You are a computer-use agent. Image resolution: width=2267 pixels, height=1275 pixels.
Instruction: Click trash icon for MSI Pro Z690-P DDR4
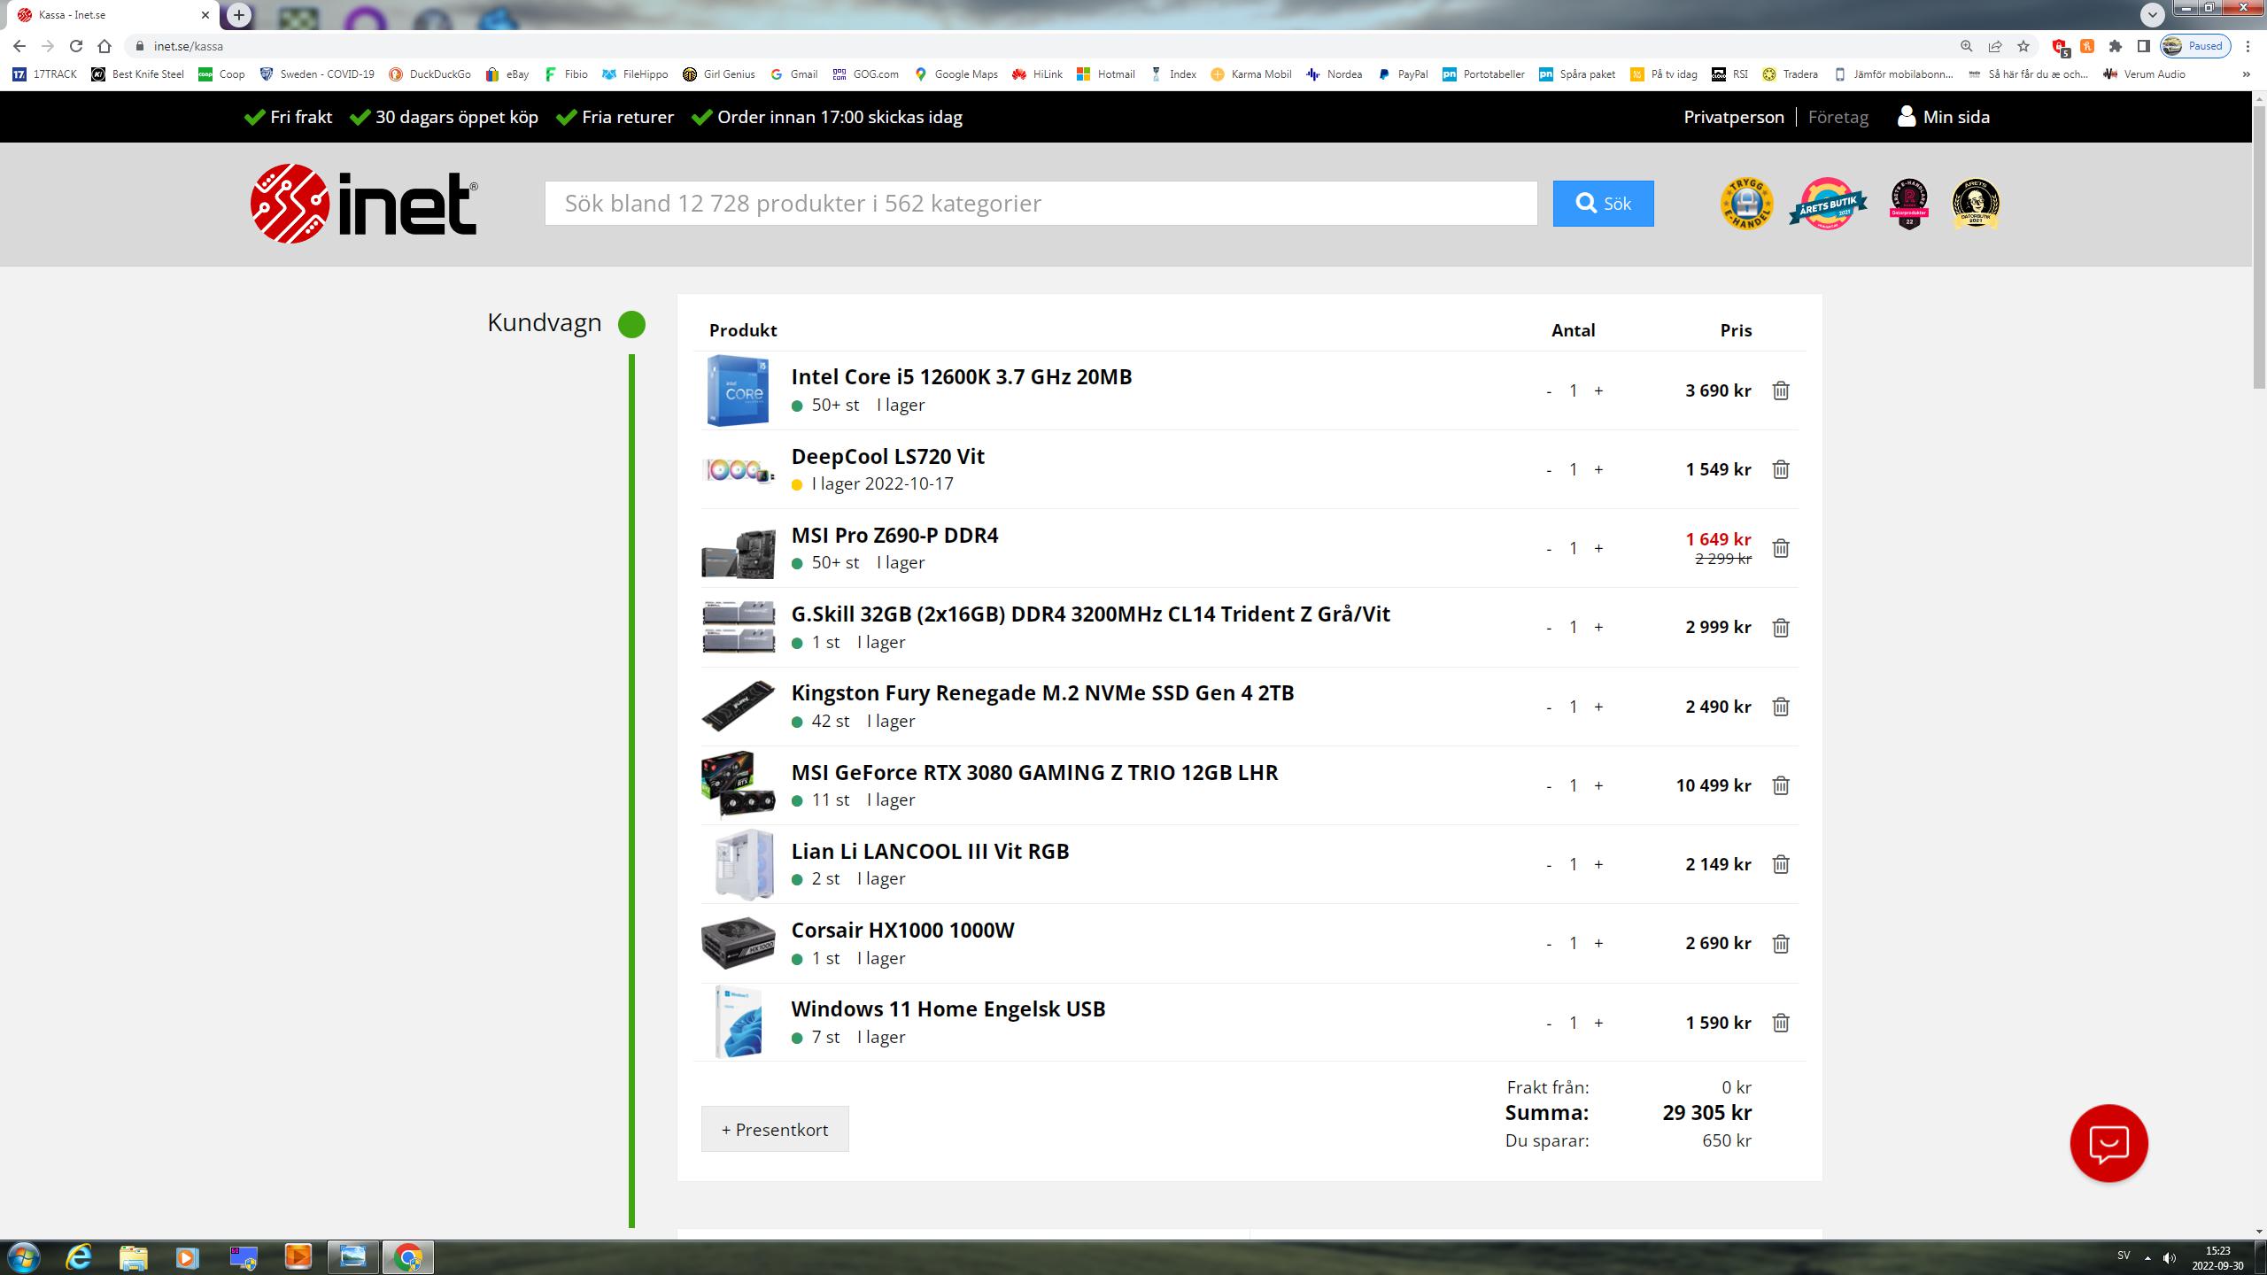1781,548
